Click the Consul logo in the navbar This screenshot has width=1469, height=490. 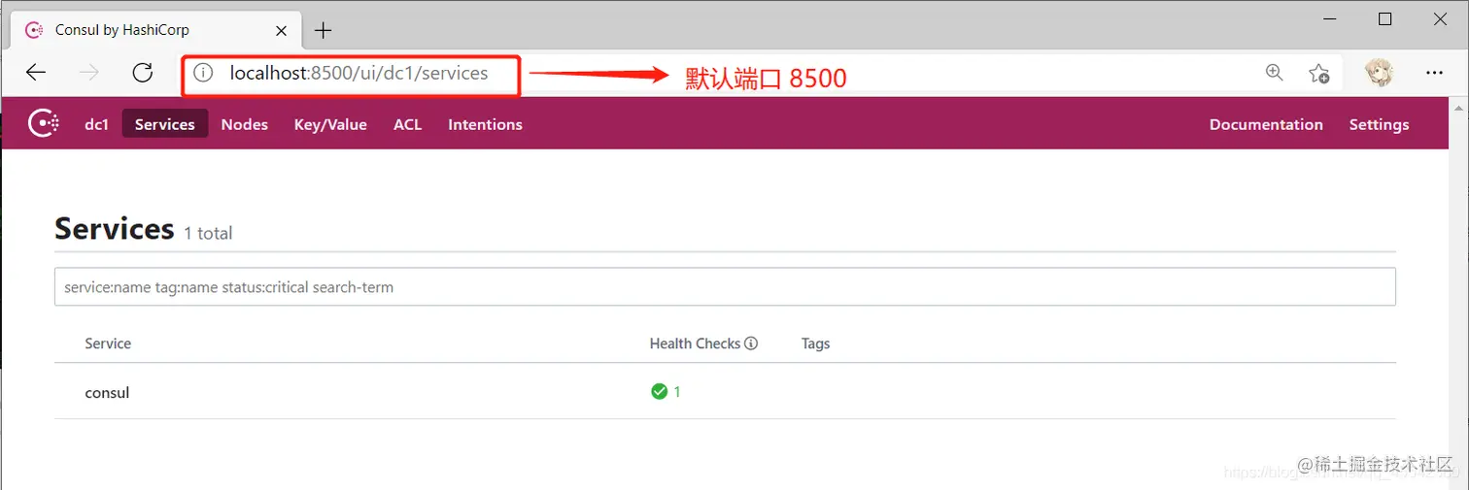(x=44, y=124)
